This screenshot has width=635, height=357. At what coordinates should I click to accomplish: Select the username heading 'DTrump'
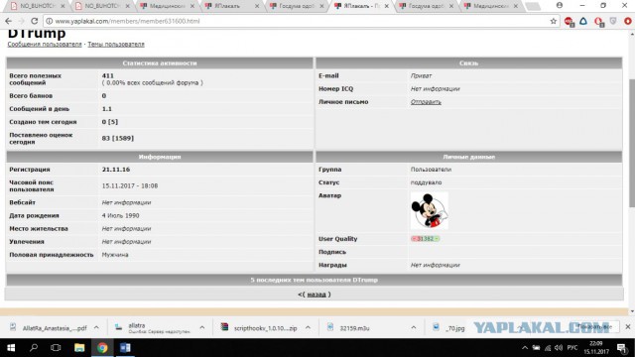pos(37,34)
